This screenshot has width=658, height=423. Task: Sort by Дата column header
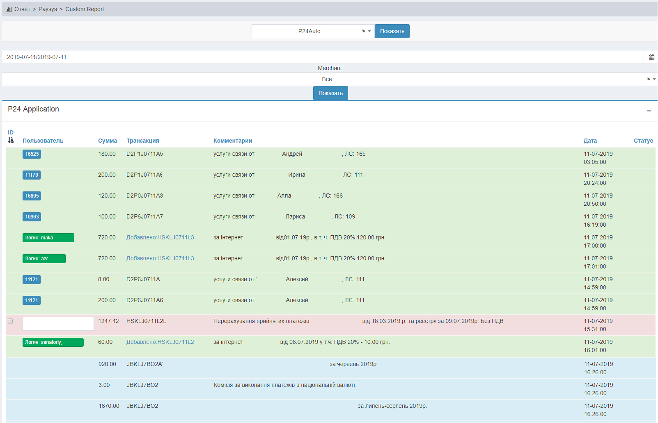point(590,141)
